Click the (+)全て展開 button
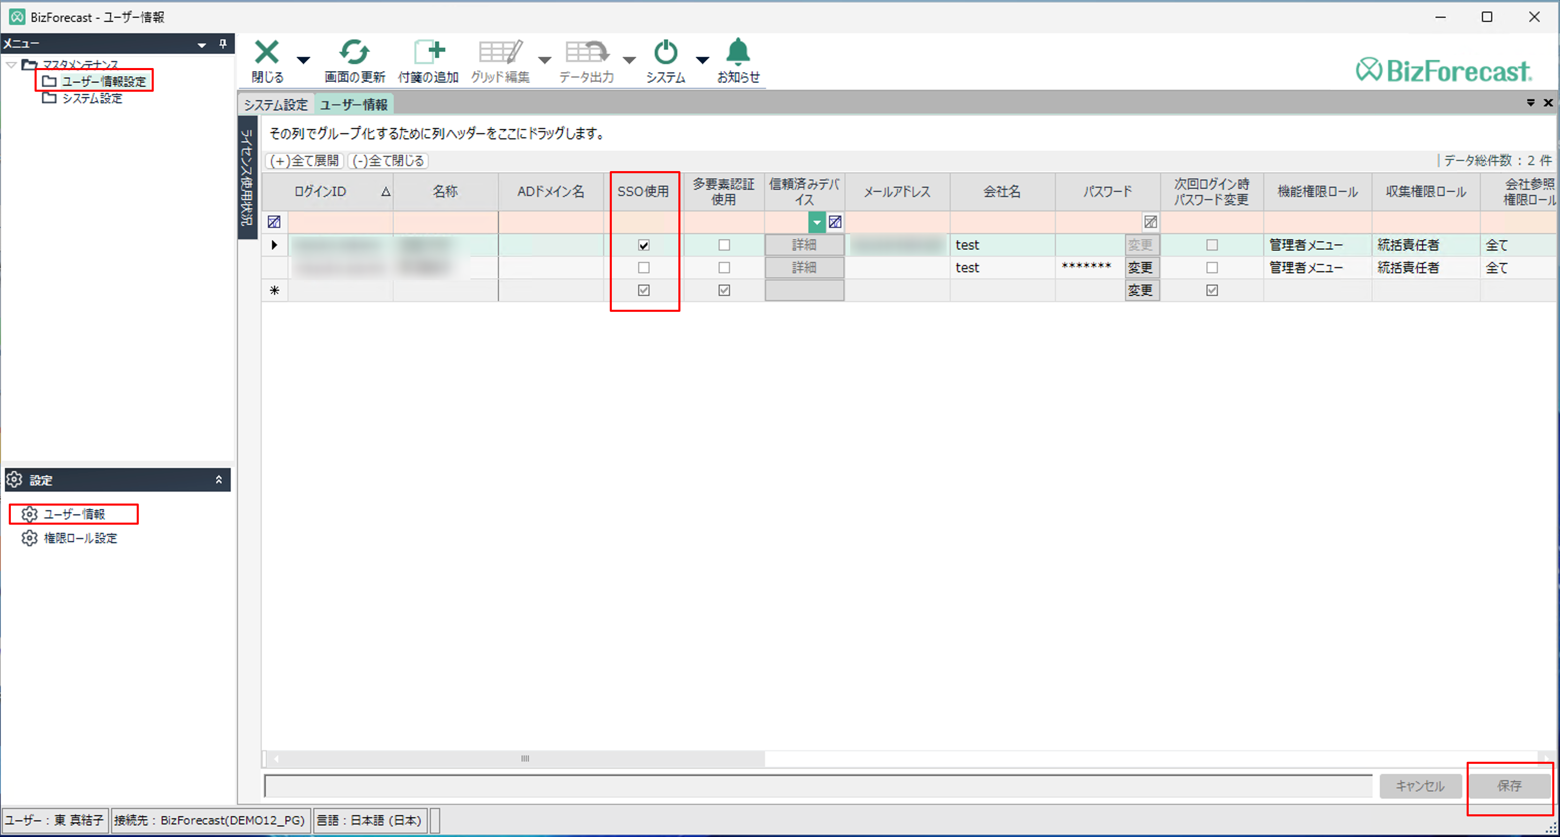 304,160
